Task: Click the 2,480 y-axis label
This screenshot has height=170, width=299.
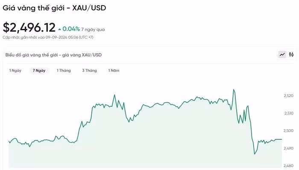Action: tap(288, 165)
